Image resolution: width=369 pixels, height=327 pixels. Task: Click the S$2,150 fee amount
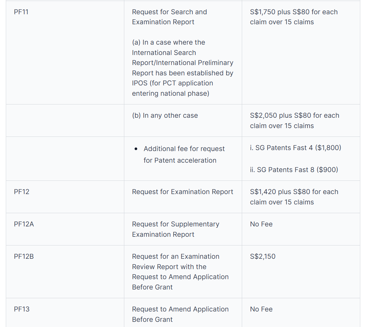click(x=262, y=256)
